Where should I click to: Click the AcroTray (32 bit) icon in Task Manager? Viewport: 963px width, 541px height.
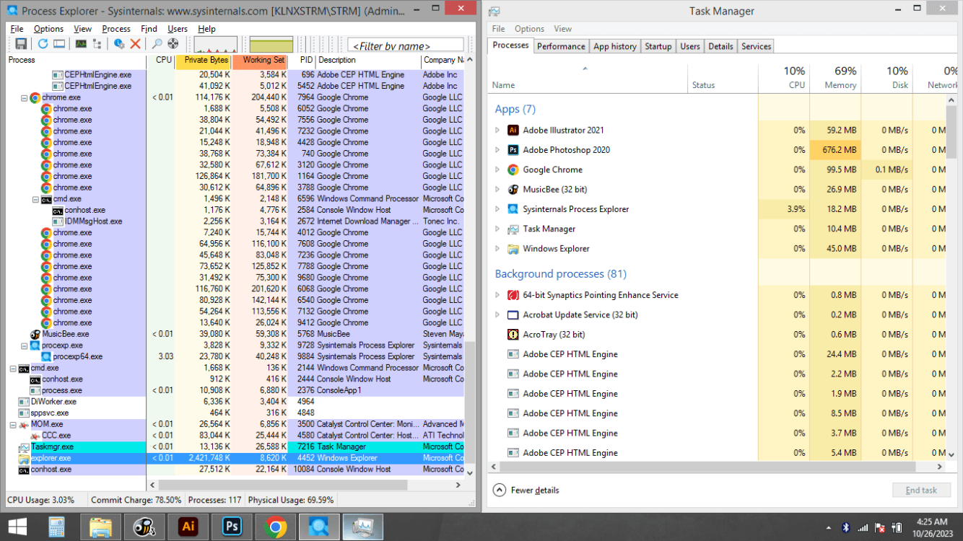click(513, 335)
